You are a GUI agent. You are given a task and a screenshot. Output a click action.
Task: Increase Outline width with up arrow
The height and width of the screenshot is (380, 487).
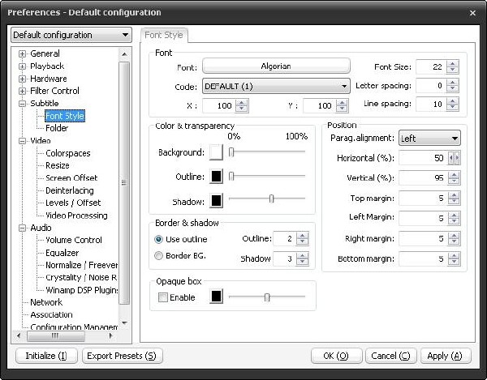[x=303, y=236]
